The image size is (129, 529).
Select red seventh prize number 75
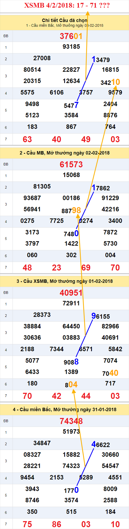click(x=27, y=524)
